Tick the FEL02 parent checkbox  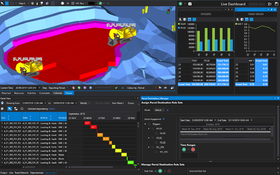click(153, 138)
